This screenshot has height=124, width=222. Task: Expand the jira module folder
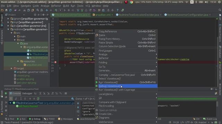pyautogui.click(x=8, y=26)
